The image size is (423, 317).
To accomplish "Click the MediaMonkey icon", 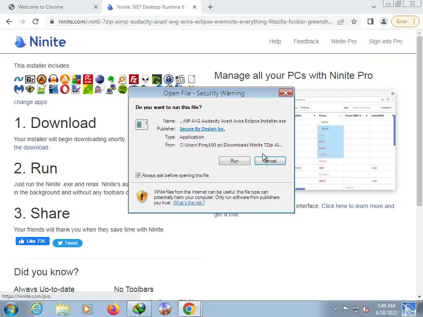I will pyautogui.click(x=30, y=89).
